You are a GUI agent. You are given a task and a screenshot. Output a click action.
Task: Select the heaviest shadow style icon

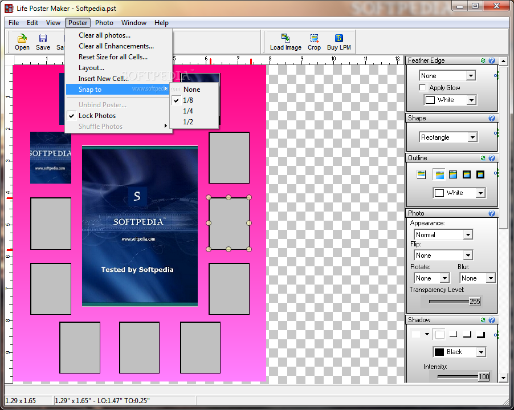pyautogui.click(x=481, y=335)
